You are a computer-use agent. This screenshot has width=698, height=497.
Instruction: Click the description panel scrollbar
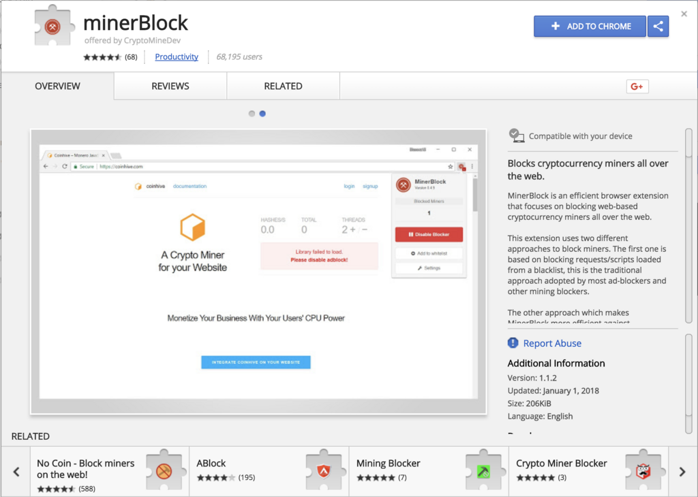tap(688, 225)
